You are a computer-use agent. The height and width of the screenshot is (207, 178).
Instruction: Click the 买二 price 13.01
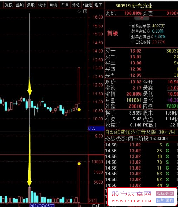[x=136, y=57]
